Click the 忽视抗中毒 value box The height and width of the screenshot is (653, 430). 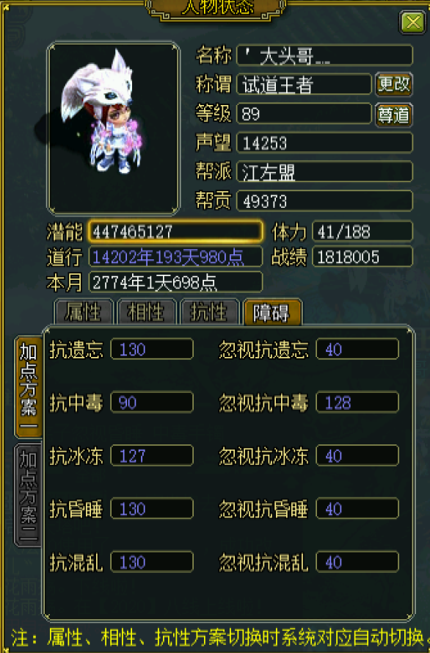[x=357, y=403]
